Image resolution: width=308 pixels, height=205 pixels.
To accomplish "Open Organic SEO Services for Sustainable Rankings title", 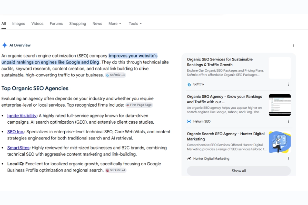I will click(220, 62).
